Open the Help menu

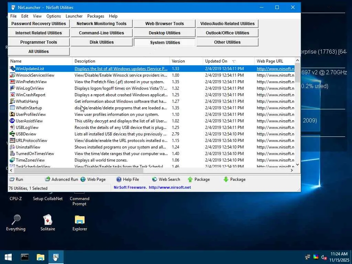(113, 16)
